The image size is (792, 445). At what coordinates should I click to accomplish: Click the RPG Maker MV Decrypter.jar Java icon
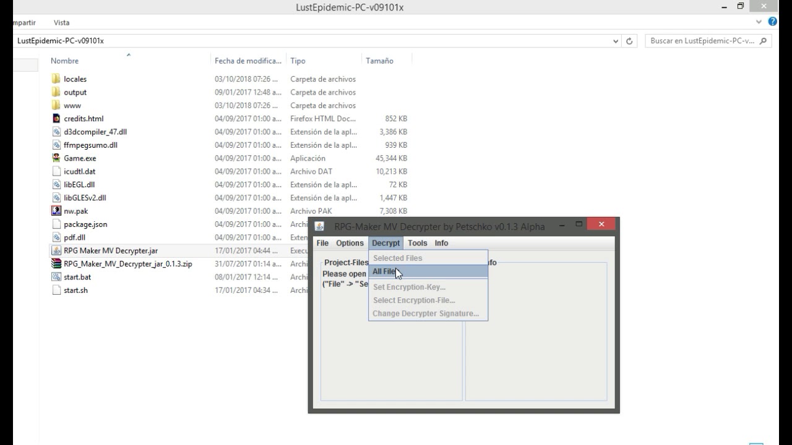56,250
